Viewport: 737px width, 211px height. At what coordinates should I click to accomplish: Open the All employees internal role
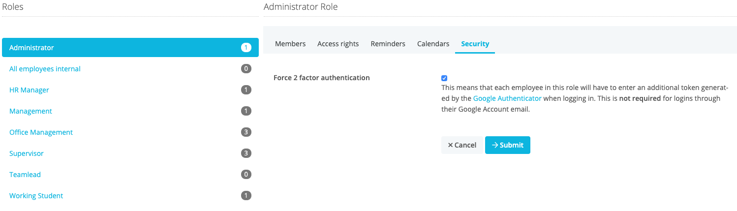point(45,69)
